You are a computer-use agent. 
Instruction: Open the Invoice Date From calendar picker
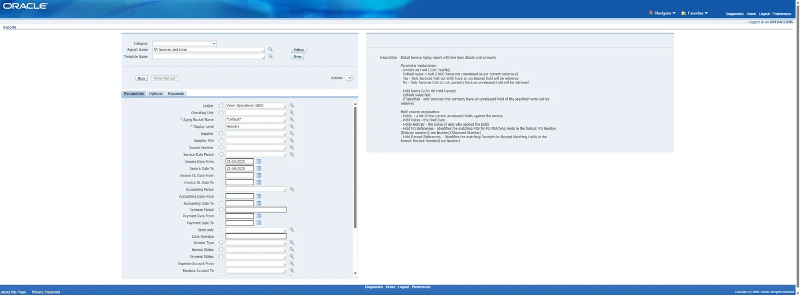(259, 162)
